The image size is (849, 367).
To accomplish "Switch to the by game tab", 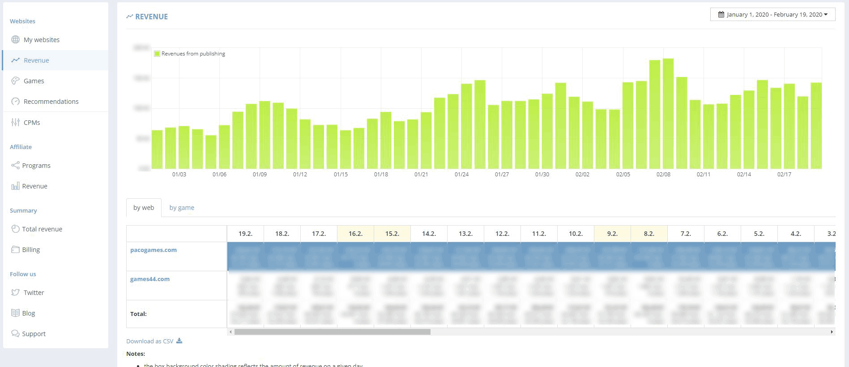I will tap(182, 208).
